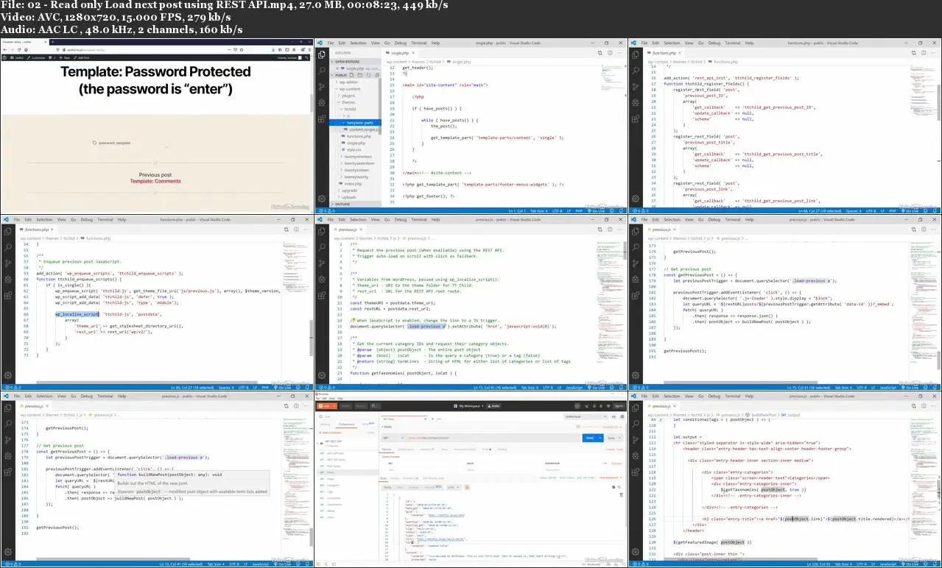Click the Filter search field in Postman sidebar

pyautogui.click(x=346, y=415)
